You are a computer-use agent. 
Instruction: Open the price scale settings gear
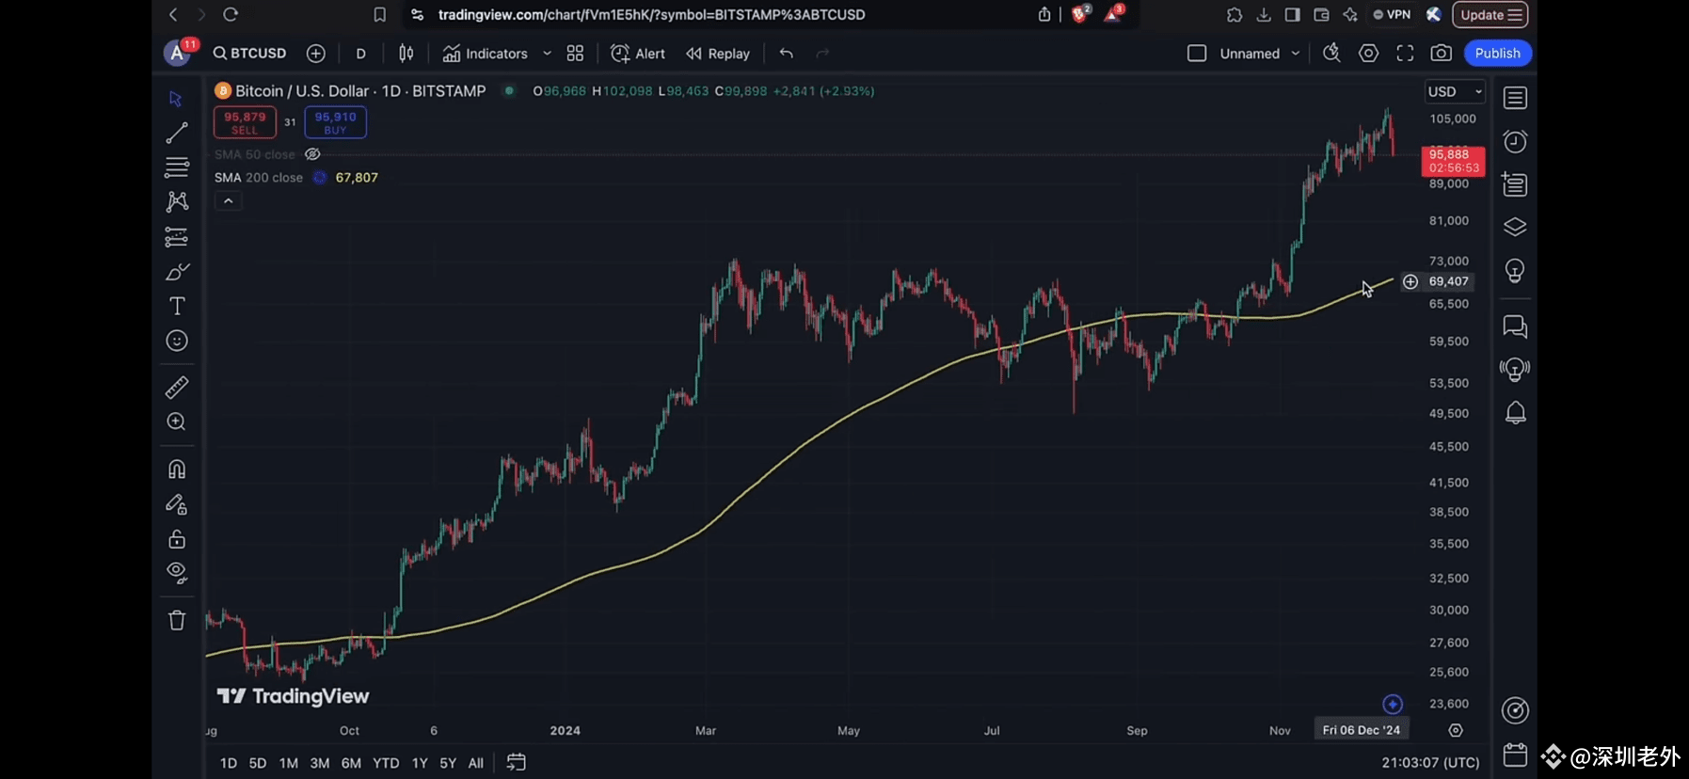(1456, 730)
